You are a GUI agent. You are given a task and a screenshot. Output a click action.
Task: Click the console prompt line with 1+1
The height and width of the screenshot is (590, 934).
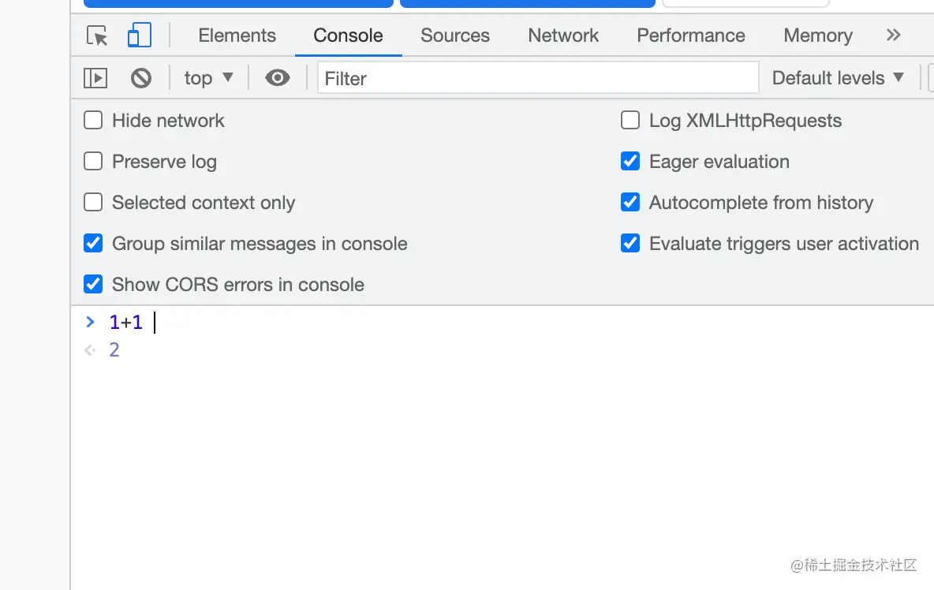pos(316,322)
